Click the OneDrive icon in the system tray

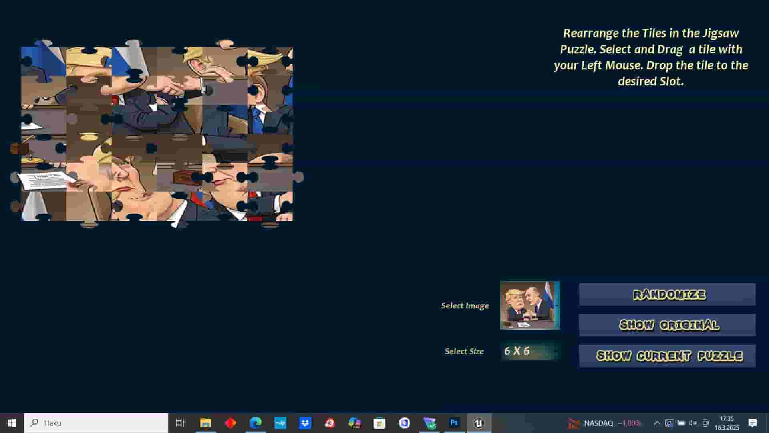[669, 423]
